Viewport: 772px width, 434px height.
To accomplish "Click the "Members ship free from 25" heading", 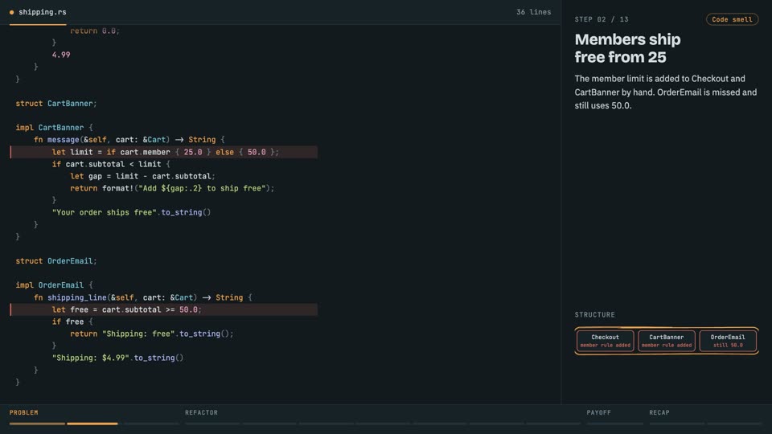I will 627,48.
